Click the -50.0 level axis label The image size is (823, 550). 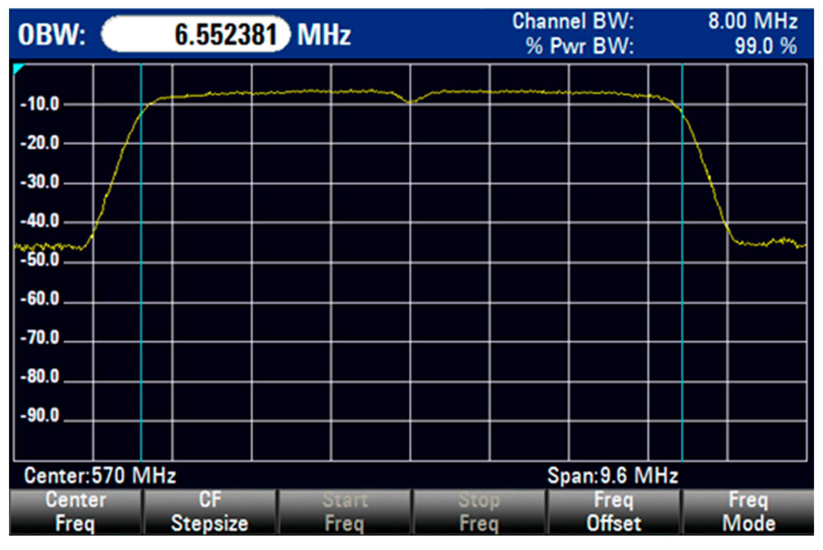[x=40, y=260]
